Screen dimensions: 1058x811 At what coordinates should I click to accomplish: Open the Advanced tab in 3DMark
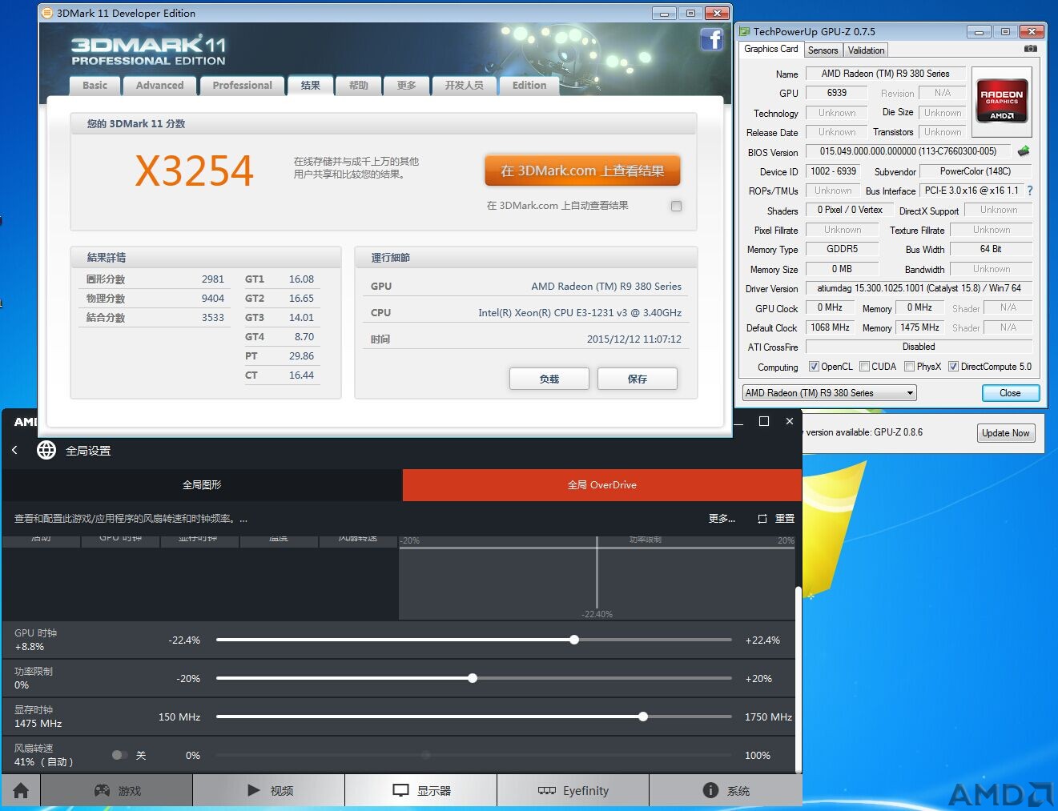159,86
